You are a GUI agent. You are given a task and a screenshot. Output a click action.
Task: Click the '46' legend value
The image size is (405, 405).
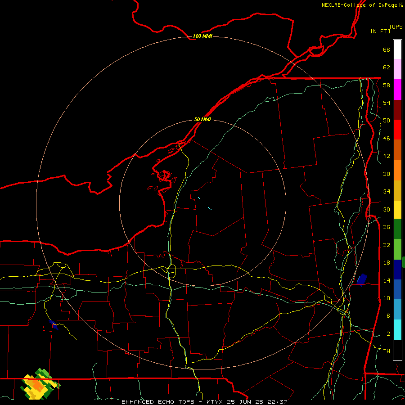(387, 139)
